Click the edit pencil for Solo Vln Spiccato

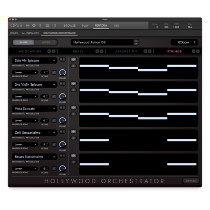(x=54, y=72)
